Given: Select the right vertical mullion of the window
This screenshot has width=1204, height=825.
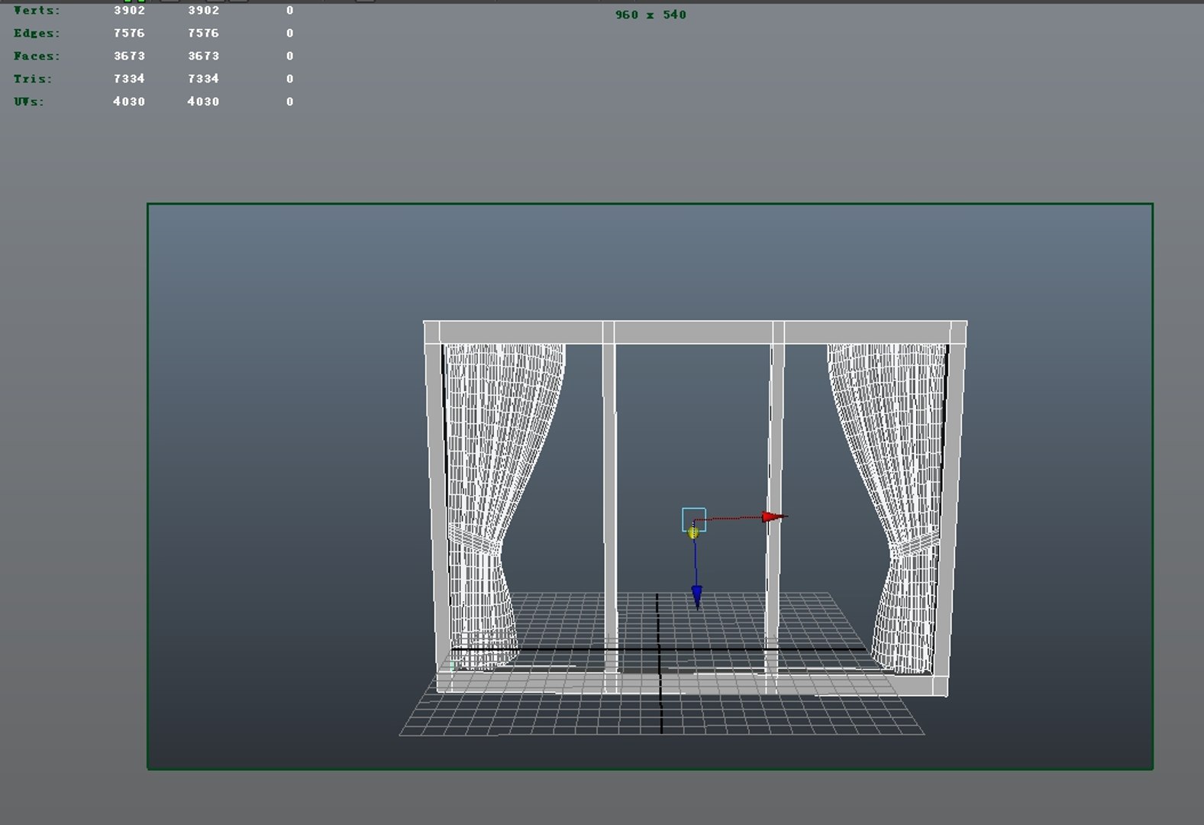Looking at the screenshot, I should 775,508.
